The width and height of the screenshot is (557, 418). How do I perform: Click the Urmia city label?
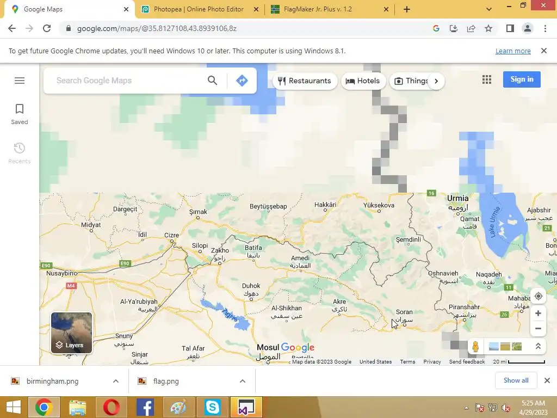click(x=458, y=202)
